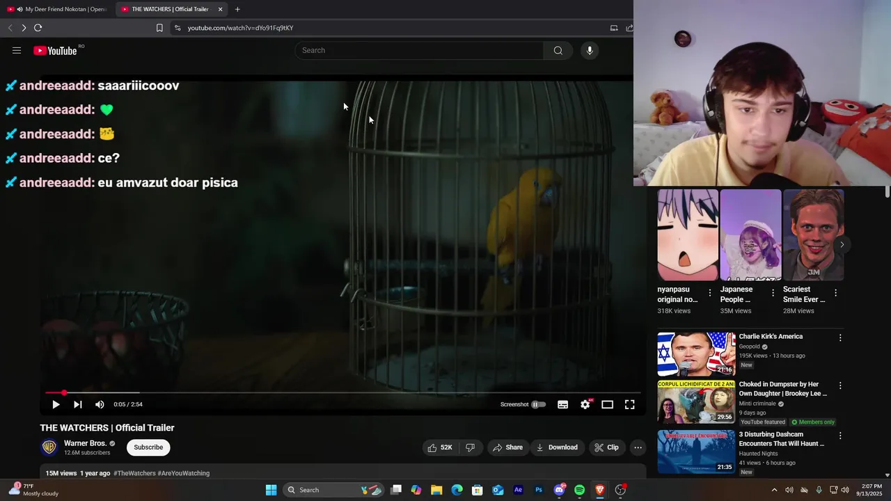891x501 pixels.
Task: Reload the page
Action: coord(38,28)
